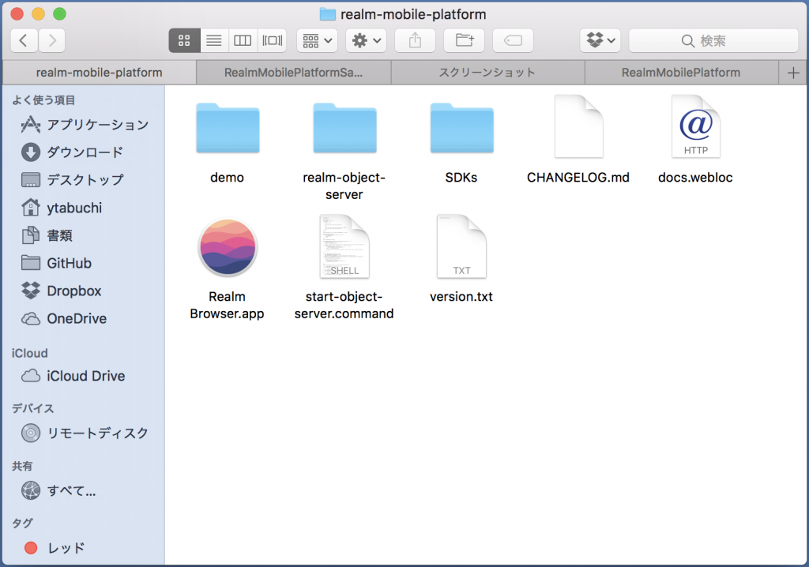Click the 'demo' file name label
This screenshot has height=567, width=809.
[x=227, y=178]
